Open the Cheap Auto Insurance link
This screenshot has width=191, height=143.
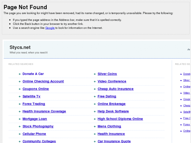click(115, 89)
